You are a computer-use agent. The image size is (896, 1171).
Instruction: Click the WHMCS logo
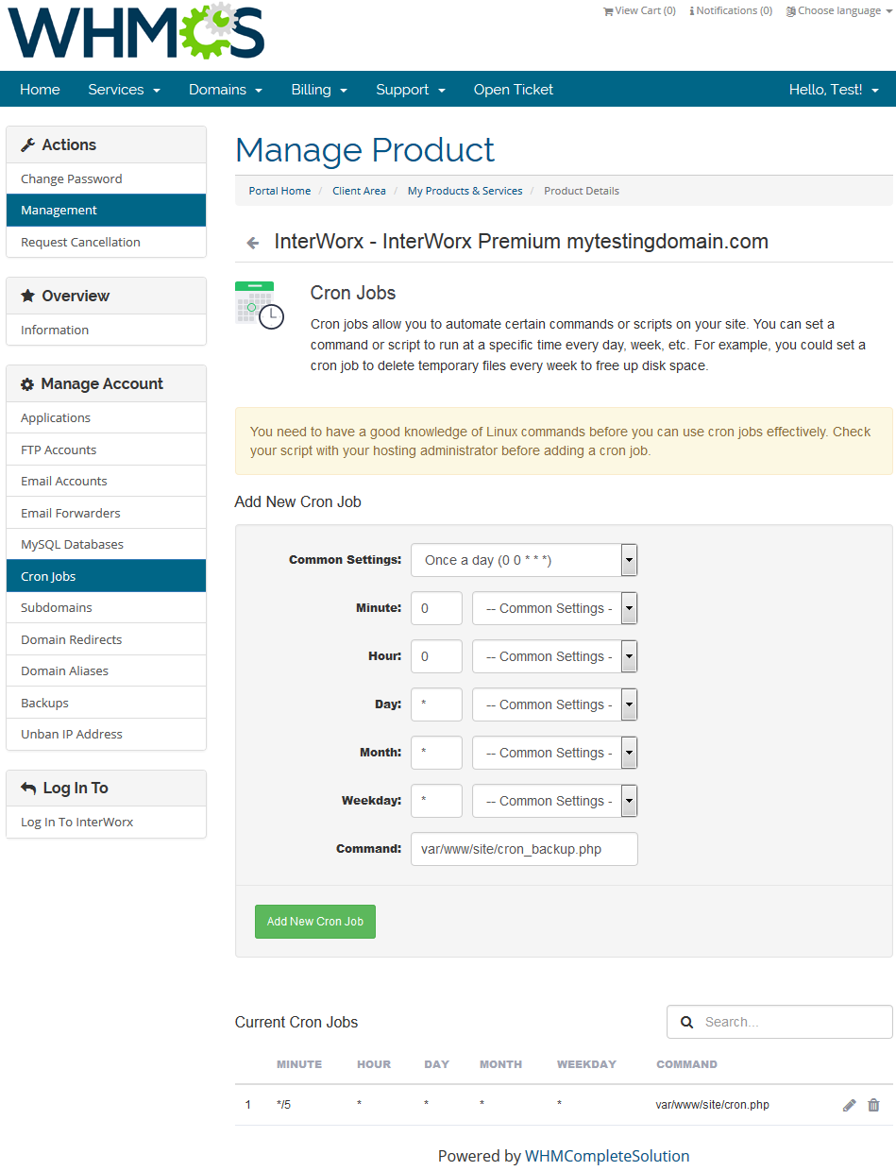coord(136,31)
